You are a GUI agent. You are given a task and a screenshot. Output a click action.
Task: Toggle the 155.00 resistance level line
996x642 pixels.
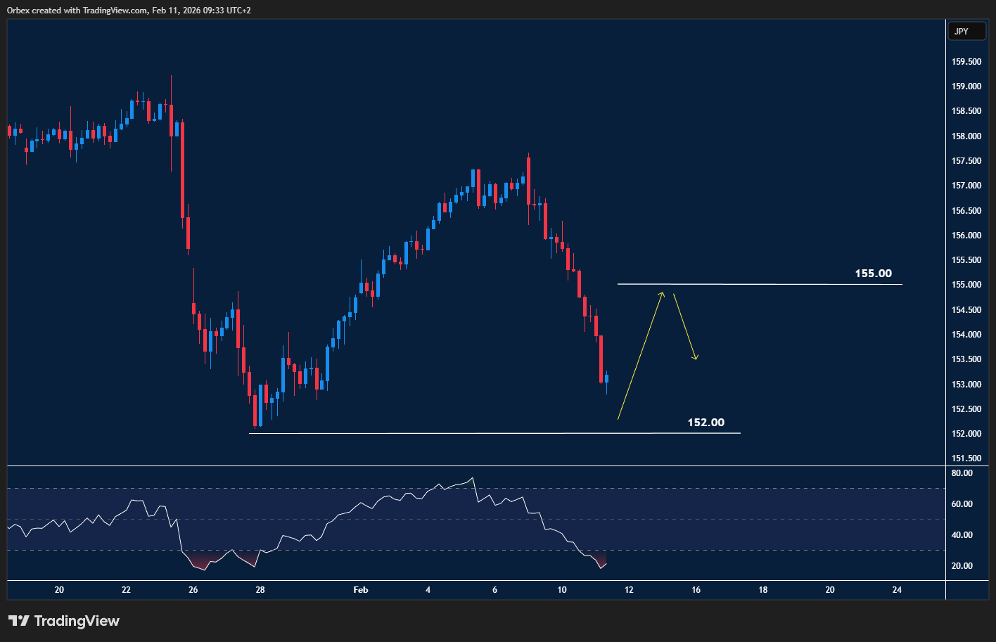760,284
